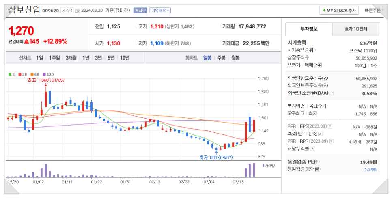The height and width of the screenshot is (198, 392).
Task: Click the 최고 1,668 (01/05) high marker
Action: coord(46,80)
